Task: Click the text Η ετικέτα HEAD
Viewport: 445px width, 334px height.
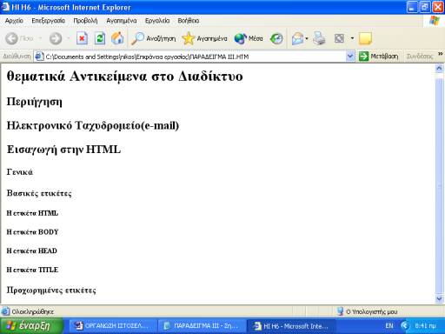Action: 32,250
